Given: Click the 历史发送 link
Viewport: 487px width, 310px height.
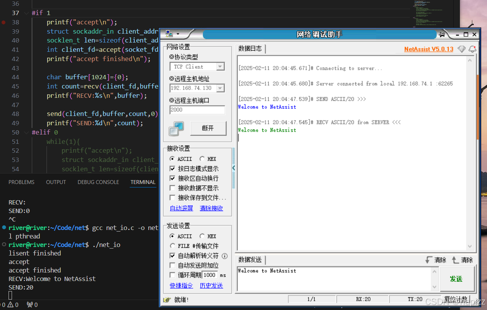Looking at the screenshot, I should pyautogui.click(x=211, y=285).
